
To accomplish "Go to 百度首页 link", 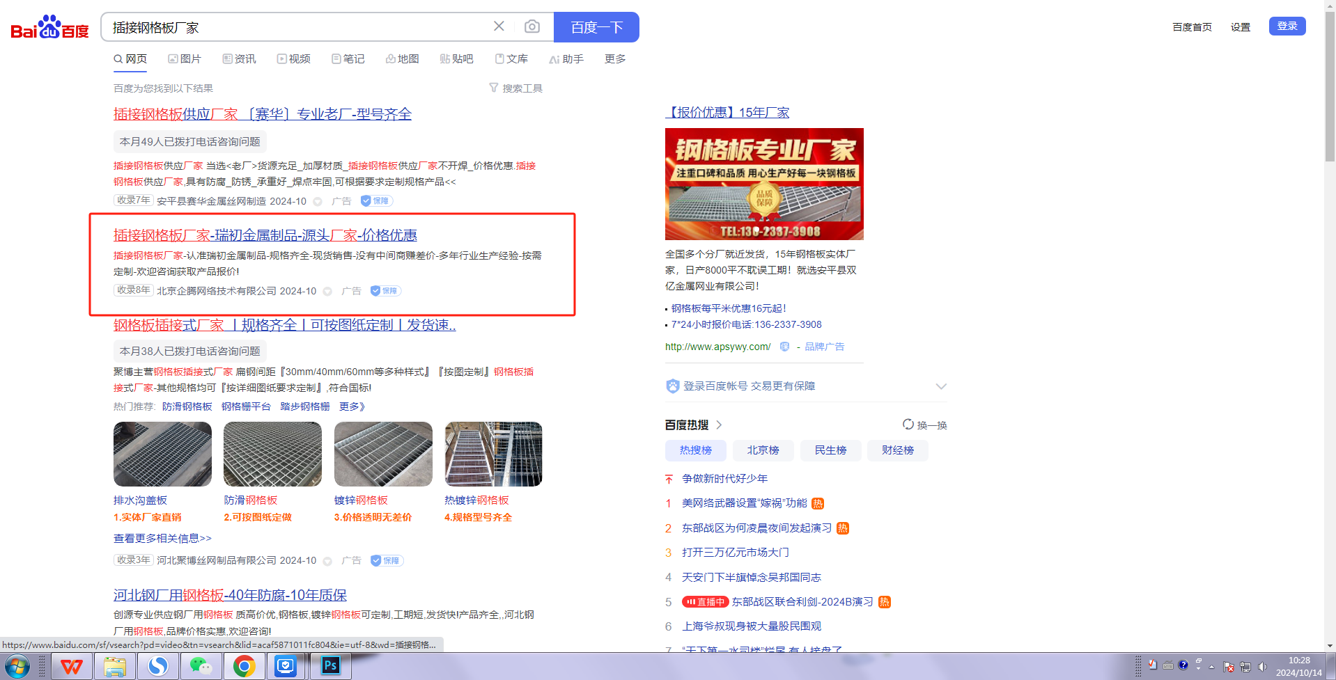I will click(x=1192, y=27).
